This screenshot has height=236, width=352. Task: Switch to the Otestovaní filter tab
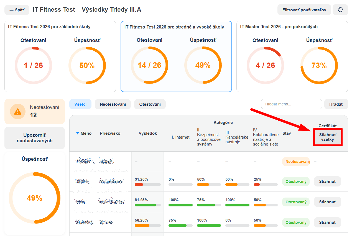pyautogui.click(x=150, y=104)
